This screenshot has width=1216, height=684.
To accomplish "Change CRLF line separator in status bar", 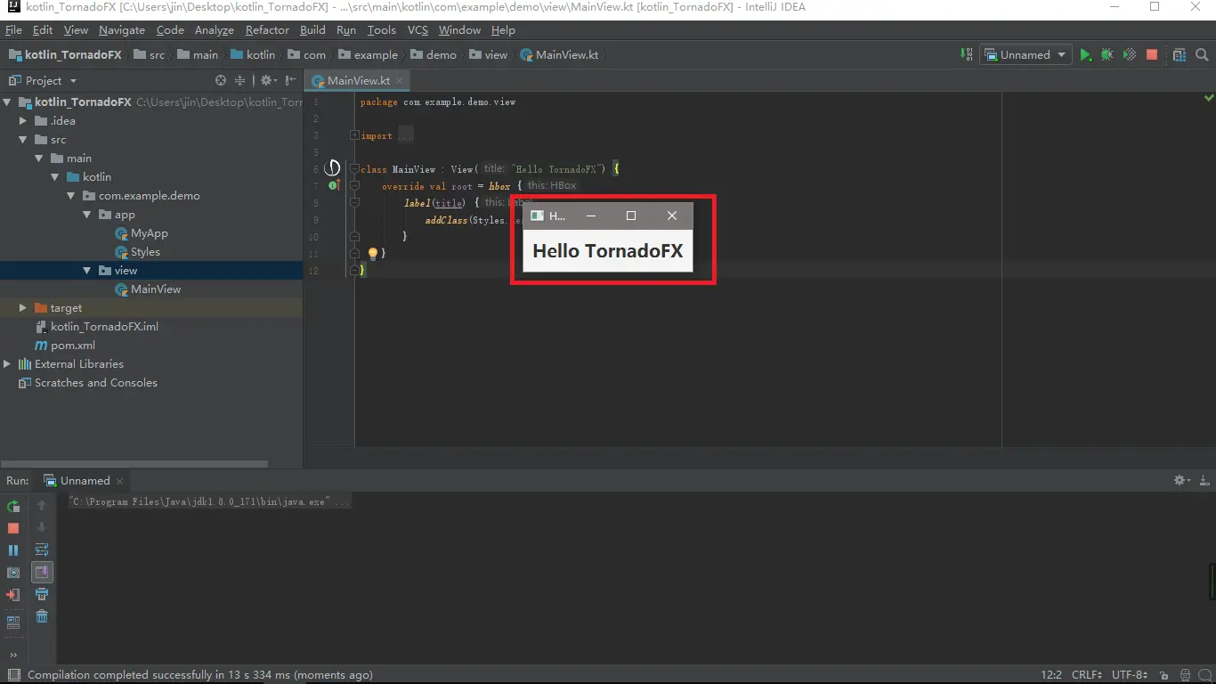I will point(1087,675).
